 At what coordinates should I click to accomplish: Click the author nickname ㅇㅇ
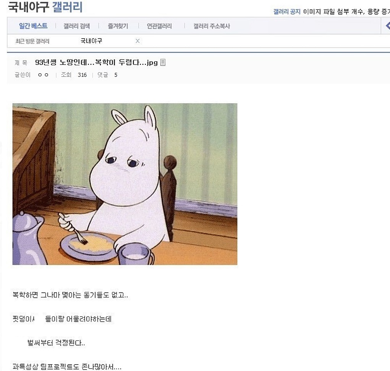click(43, 75)
